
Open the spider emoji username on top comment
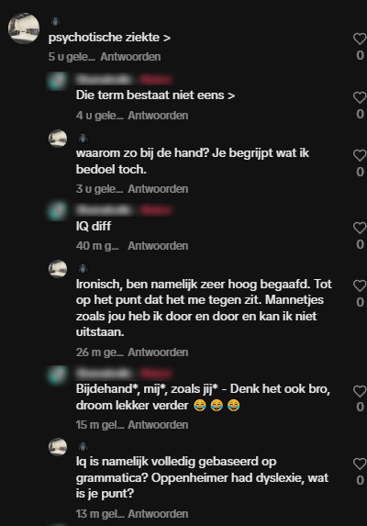(55, 22)
